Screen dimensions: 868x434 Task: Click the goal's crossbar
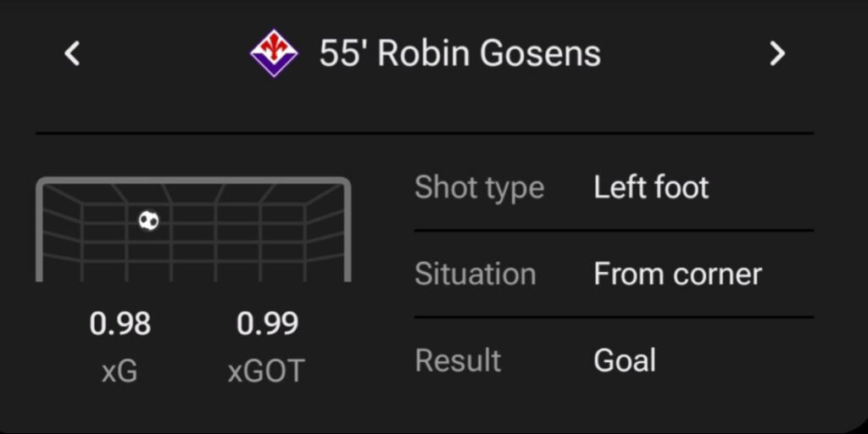point(193,181)
